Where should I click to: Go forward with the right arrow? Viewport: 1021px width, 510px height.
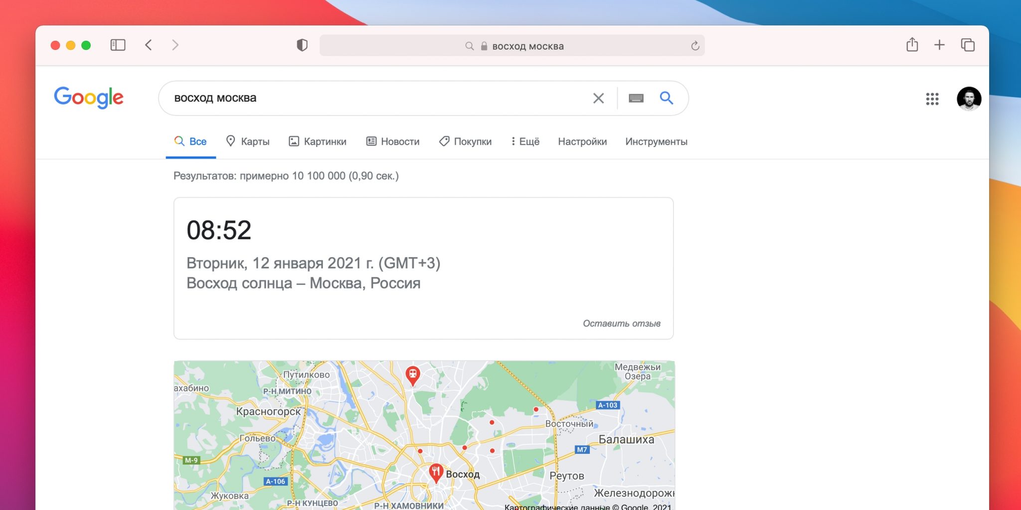(175, 45)
